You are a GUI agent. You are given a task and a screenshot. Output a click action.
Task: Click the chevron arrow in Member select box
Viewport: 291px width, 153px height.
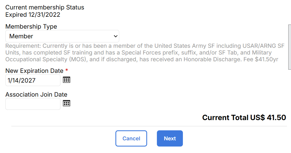coord(116,36)
